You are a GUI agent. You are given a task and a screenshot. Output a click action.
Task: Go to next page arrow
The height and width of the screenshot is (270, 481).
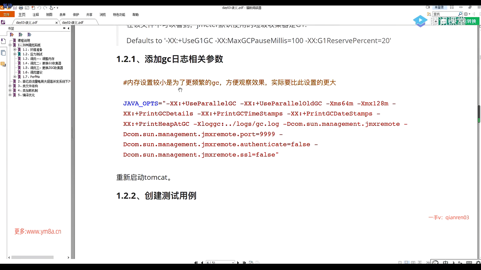[x=238, y=262]
